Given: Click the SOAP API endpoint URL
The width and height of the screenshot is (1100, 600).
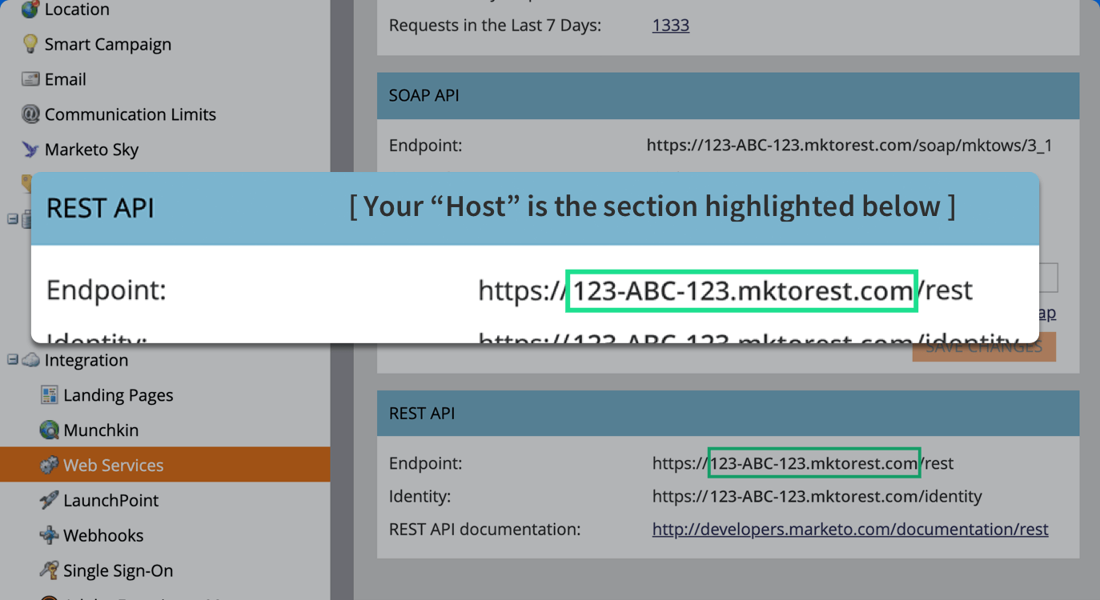Looking at the screenshot, I should click(x=849, y=145).
